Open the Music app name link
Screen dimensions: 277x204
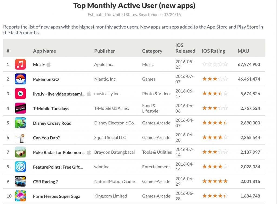39,65
